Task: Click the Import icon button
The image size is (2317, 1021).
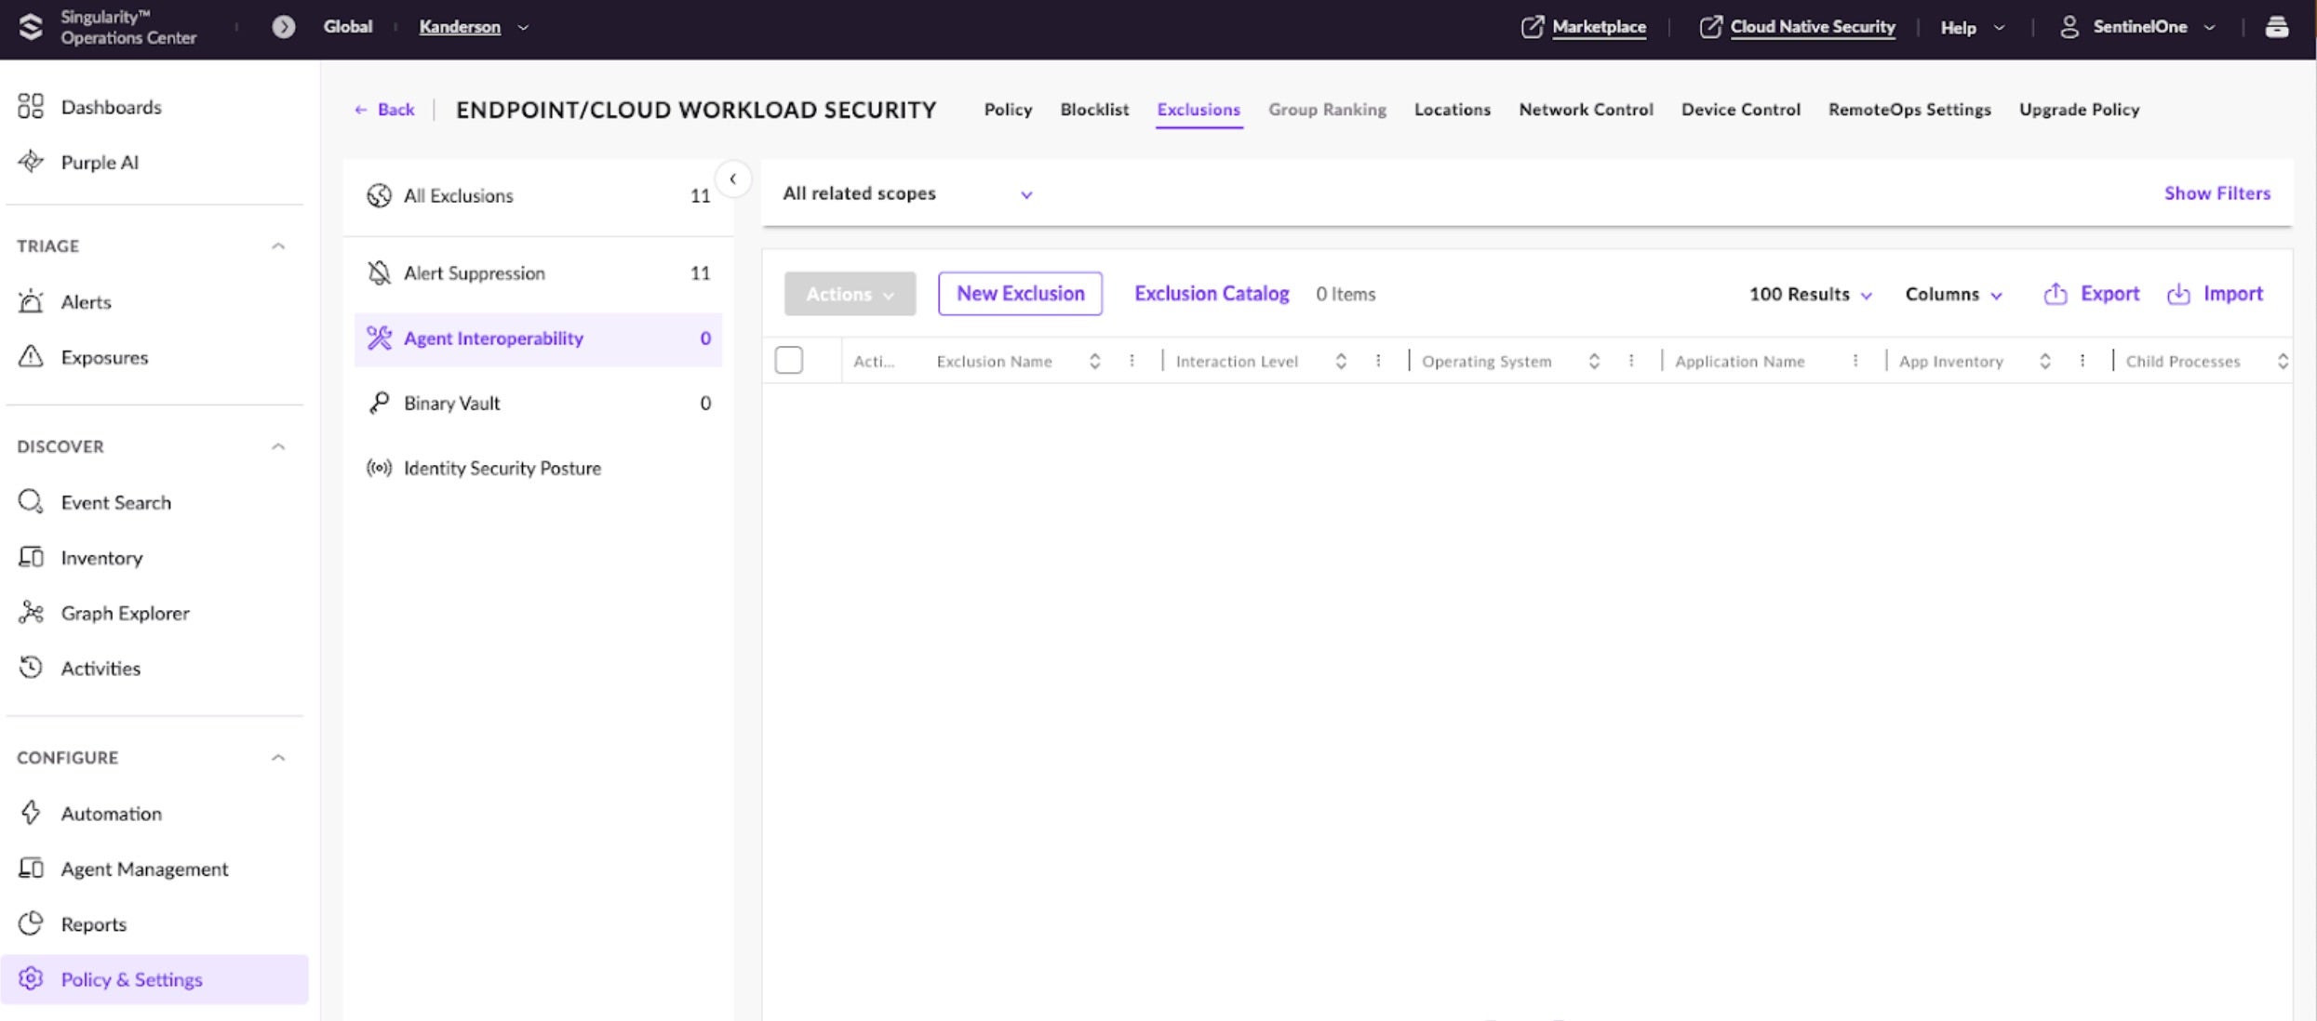Action: pyautogui.click(x=2178, y=294)
